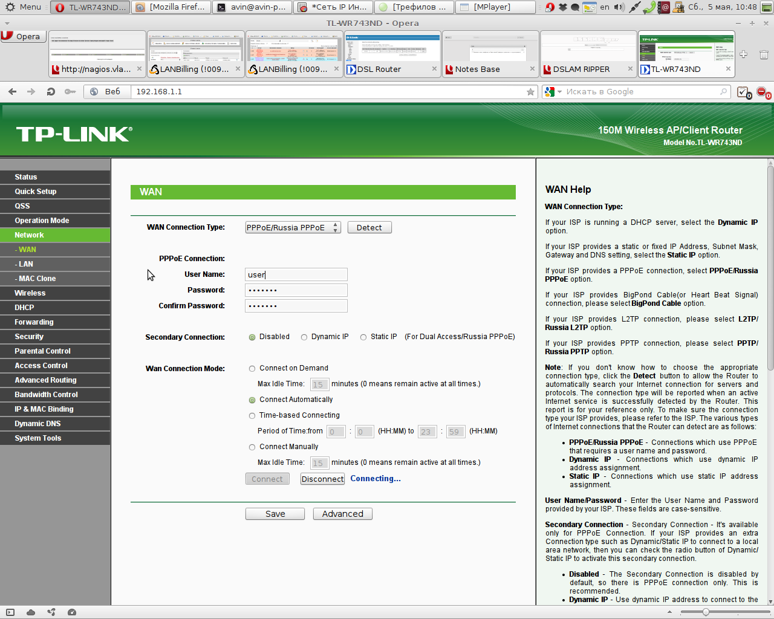
Task: Click the User Name field
Action: [296, 274]
